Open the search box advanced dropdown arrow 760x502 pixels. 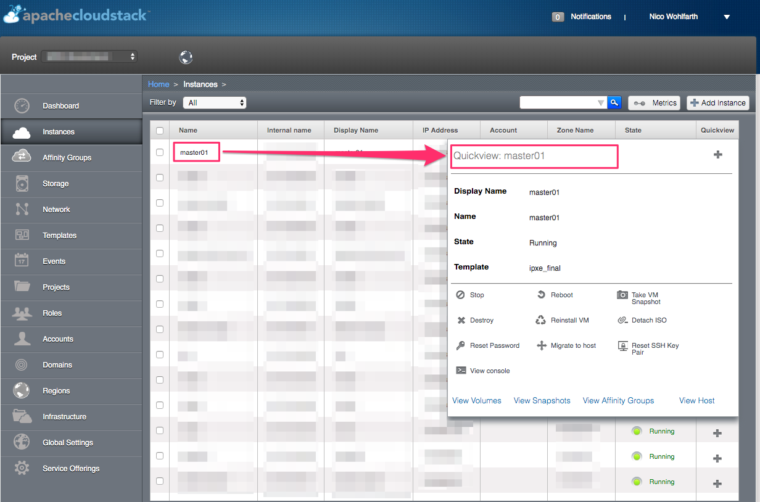tap(601, 103)
